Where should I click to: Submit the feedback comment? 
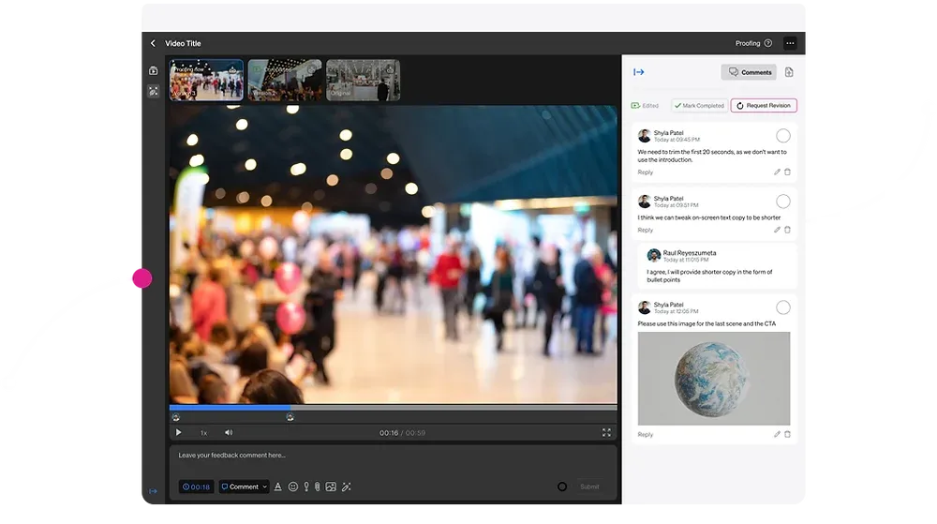589,487
